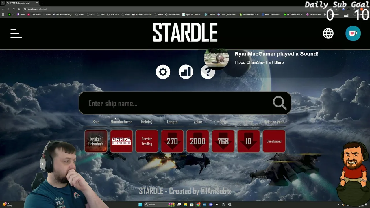Screen dimensions: 370x208
Task: Open the Kick bookmark
Action: (12, 14)
